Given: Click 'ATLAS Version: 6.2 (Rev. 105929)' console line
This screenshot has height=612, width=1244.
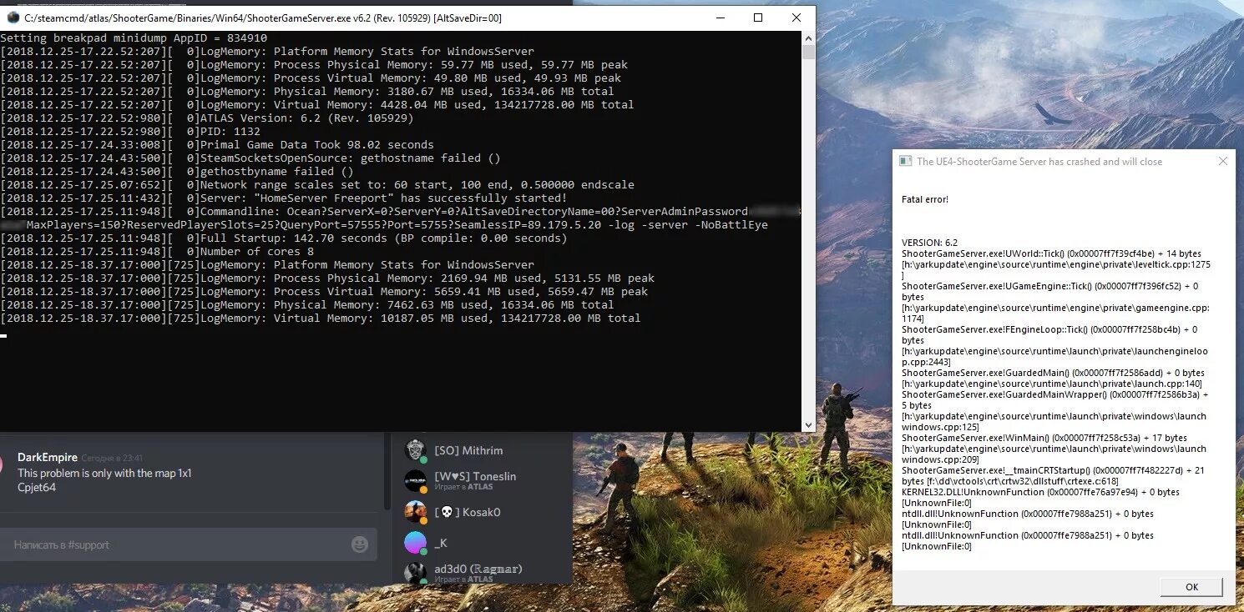Looking at the screenshot, I should pyautogui.click(x=207, y=118).
